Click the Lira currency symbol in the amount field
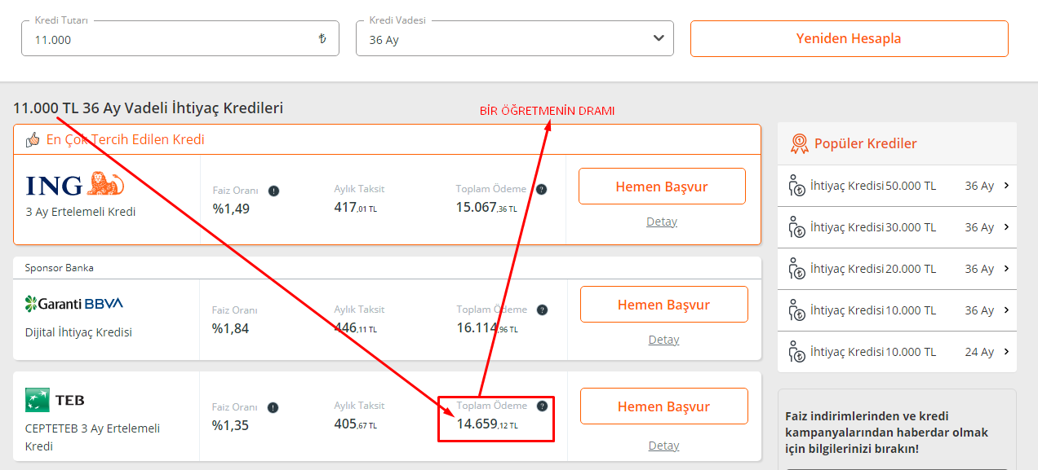This screenshot has height=470, width=1038. tap(322, 39)
